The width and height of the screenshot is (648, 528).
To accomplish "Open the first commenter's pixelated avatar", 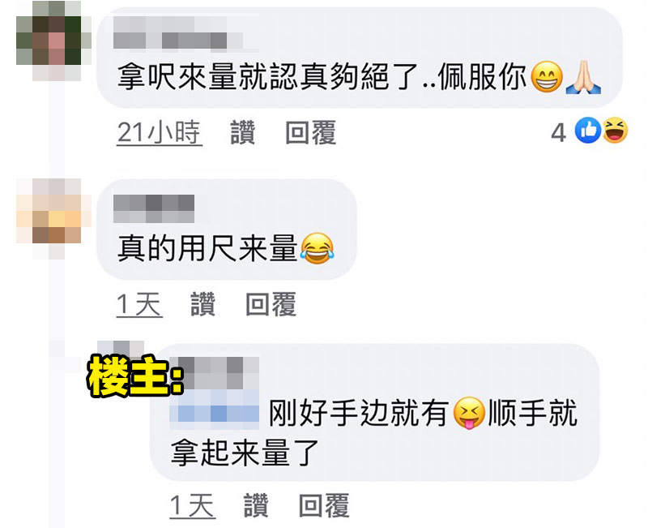I will pyautogui.click(x=53, y=40).
